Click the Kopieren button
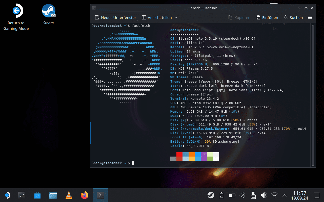The width and height of the screenshot is (324, 202). (x=239, y=18)
